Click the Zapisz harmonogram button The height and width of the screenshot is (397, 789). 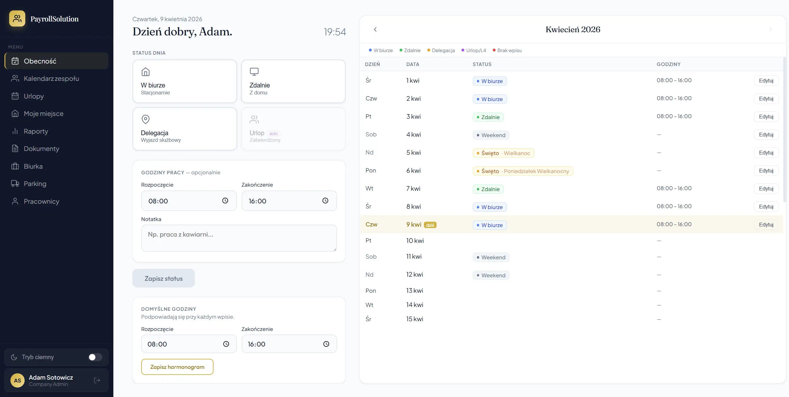click(x=177, y=367)
